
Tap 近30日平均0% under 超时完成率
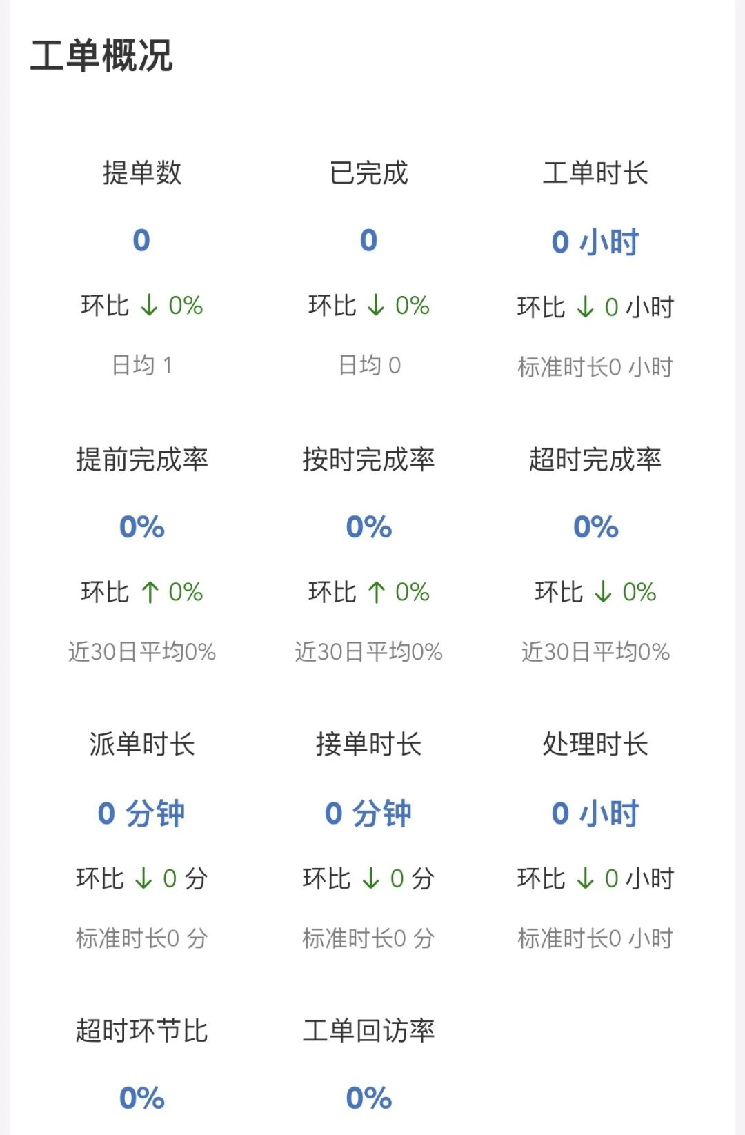595,652
